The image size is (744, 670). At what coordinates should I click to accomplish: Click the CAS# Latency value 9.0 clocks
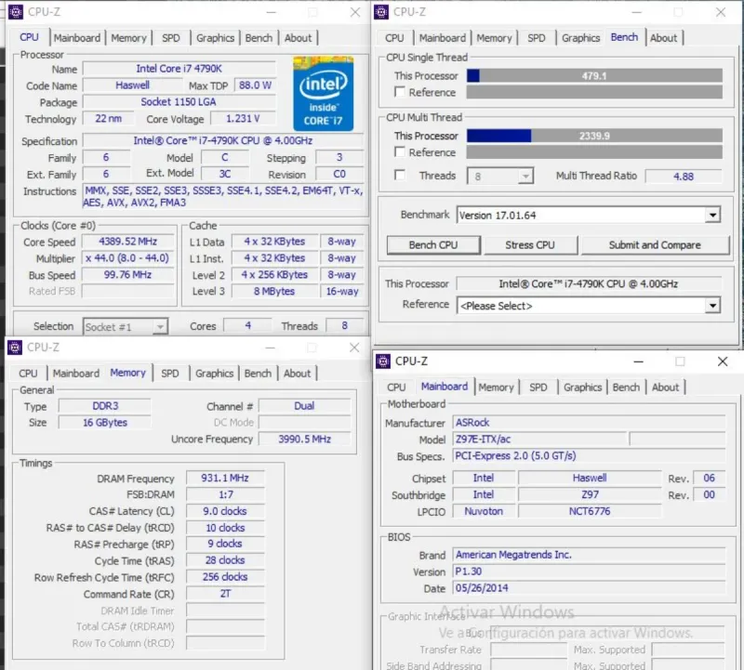point(225,511)
